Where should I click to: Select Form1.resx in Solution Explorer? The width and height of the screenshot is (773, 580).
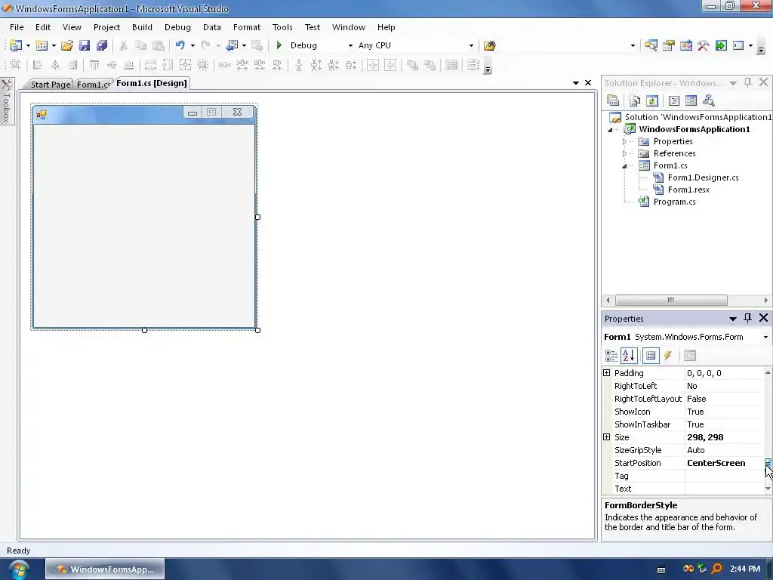pos(688,190)
